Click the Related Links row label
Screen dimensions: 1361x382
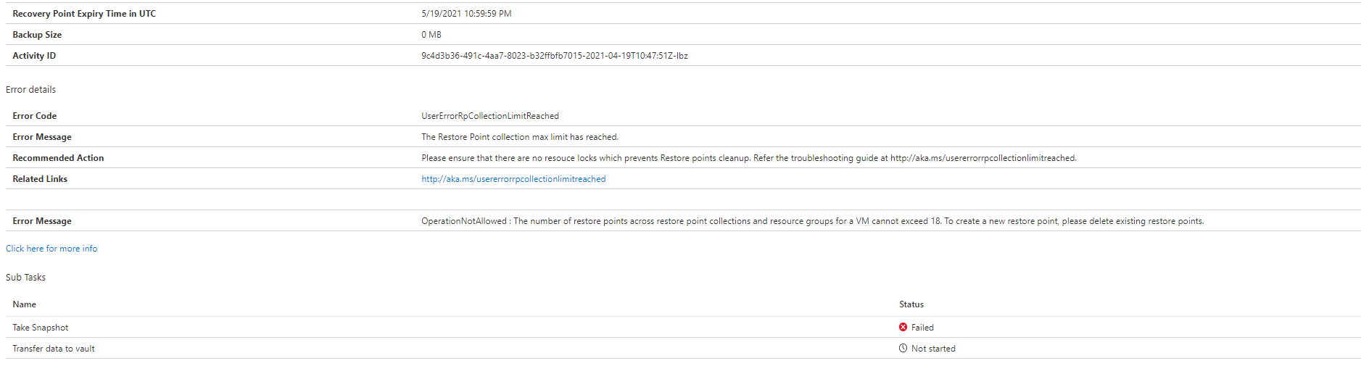point(40,179)
